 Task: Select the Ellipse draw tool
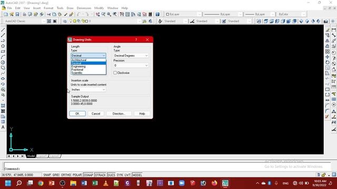3,79
